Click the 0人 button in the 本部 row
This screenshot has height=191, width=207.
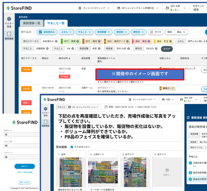tap(204, 70)
